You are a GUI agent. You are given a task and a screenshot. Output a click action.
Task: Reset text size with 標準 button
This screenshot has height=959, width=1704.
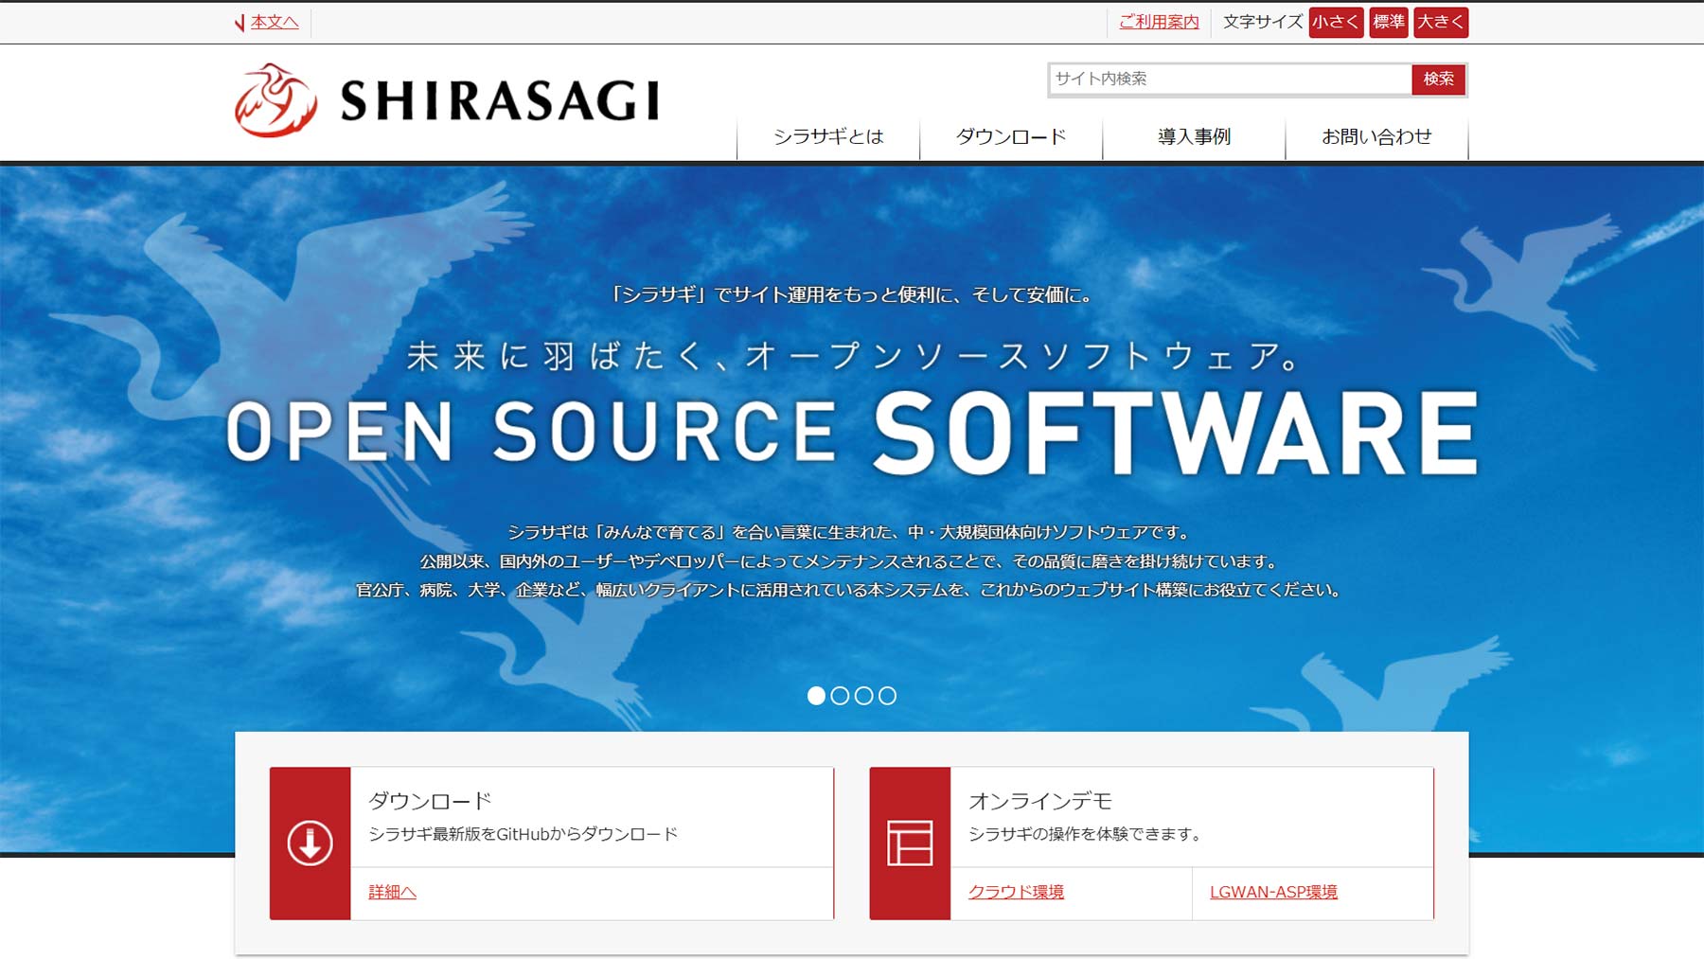click(1389, 22)
